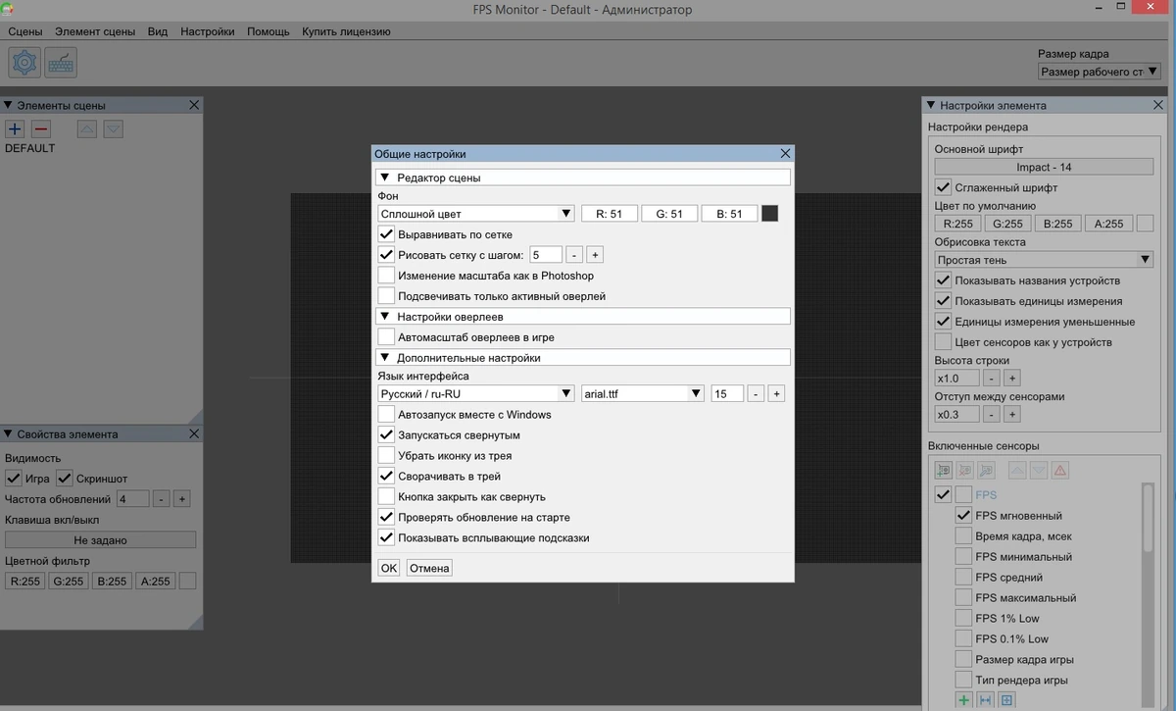
Task: Close the Настройки элемента panel
Action: point(1159,105)
